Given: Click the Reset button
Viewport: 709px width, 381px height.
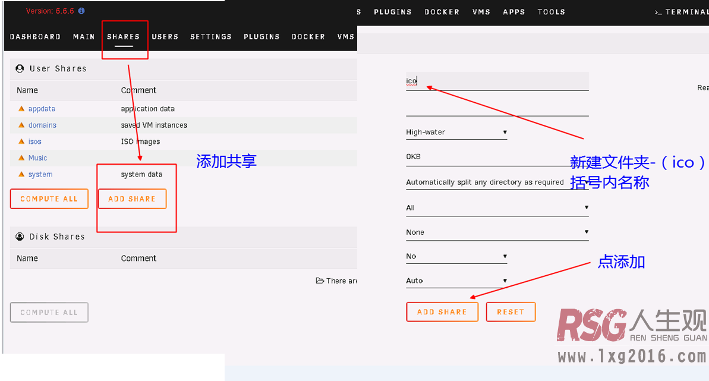Looking at the screenshot, I should coord(511,312).
